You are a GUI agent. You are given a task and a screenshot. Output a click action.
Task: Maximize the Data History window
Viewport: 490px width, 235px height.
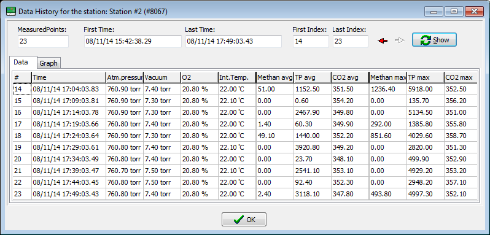(454, 12)
